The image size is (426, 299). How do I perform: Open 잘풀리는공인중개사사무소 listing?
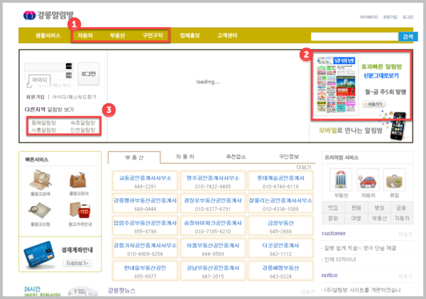click(x=280, y=203)
